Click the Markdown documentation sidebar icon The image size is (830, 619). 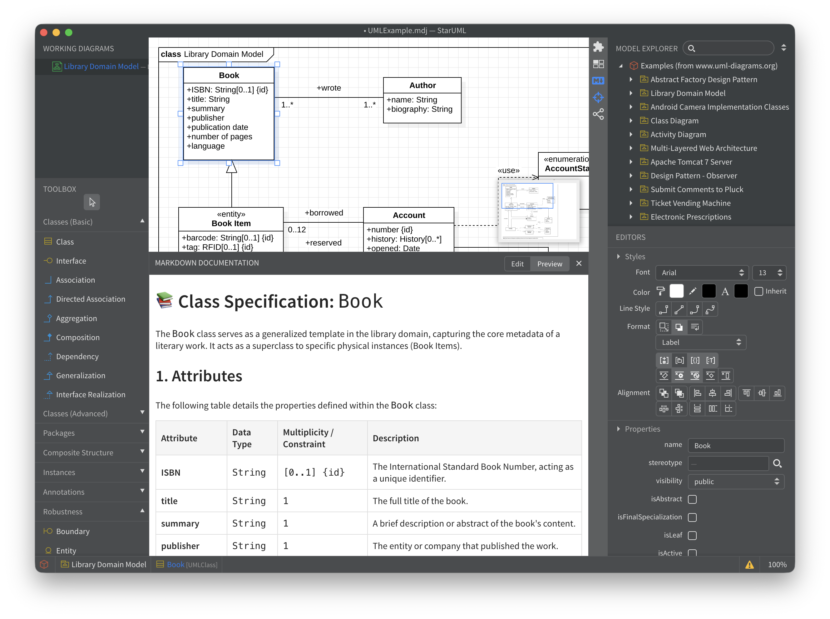pyautogui.click(x=598, y=81)
